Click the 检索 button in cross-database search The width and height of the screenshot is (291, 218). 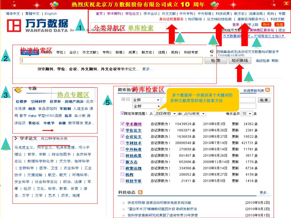pos(264,100)
